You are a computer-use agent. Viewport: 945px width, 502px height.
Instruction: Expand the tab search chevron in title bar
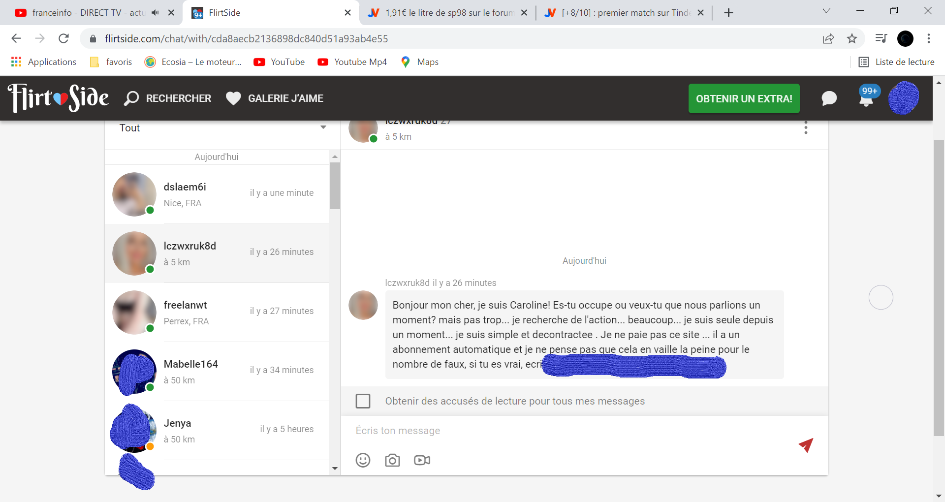click(x=826, y=11)
